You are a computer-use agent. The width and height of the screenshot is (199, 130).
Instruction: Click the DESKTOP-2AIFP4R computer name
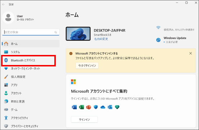[x=109, y=31]
